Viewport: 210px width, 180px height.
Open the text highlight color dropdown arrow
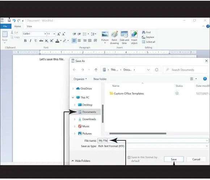point(68,40)
